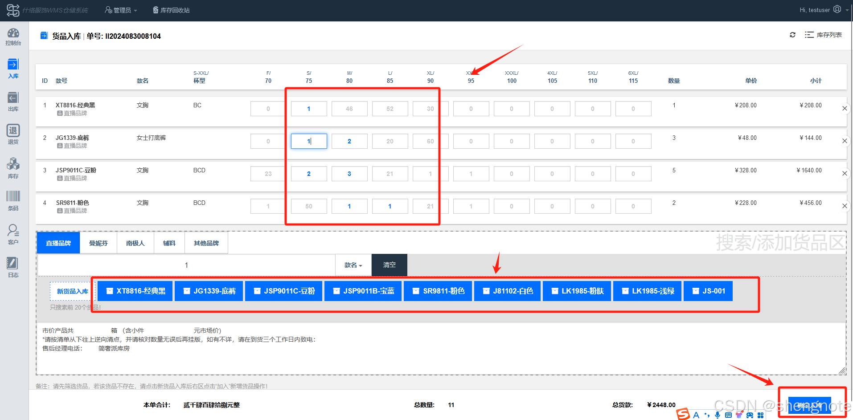Open the 退货 returns sidebar icon
Viewport: 853px width, 420px height.
(x=13, y=134)
